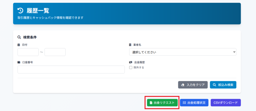The width and height of the screenshot is (256, 111).
Task: Click the 口座番号 field label
Action: 27,62
